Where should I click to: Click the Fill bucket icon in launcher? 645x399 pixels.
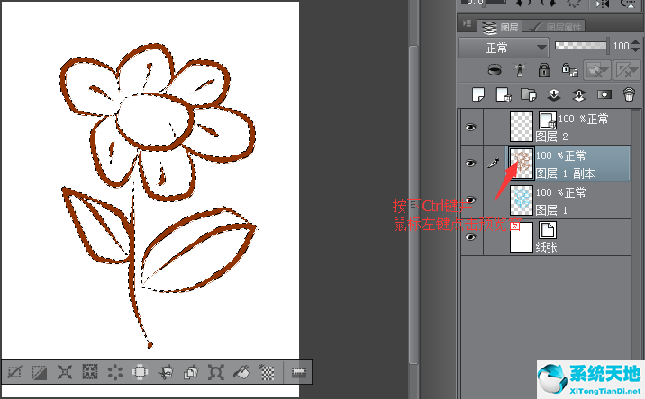click(241, 371)
